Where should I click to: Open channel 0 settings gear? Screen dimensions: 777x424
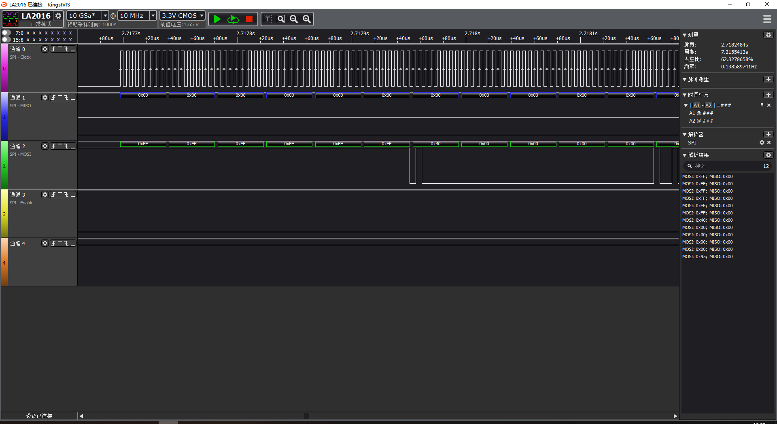(x=45, y=49)
